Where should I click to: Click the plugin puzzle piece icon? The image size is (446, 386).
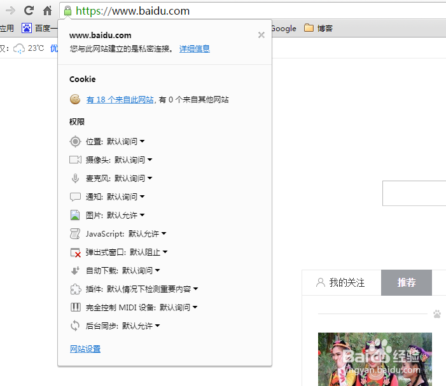pos(75,289)
